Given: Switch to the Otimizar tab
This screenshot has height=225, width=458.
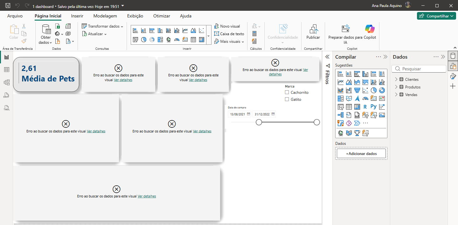Looking at the screenshot, I should 162,16.
